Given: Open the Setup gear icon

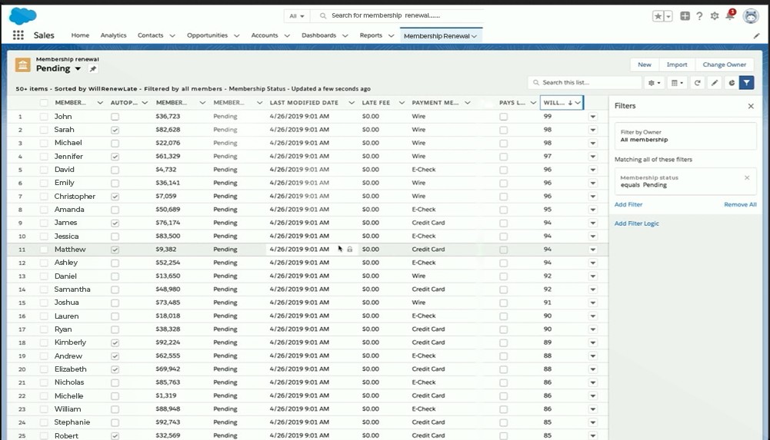Looking at the screenshot, I should click(x=715, y=16).
